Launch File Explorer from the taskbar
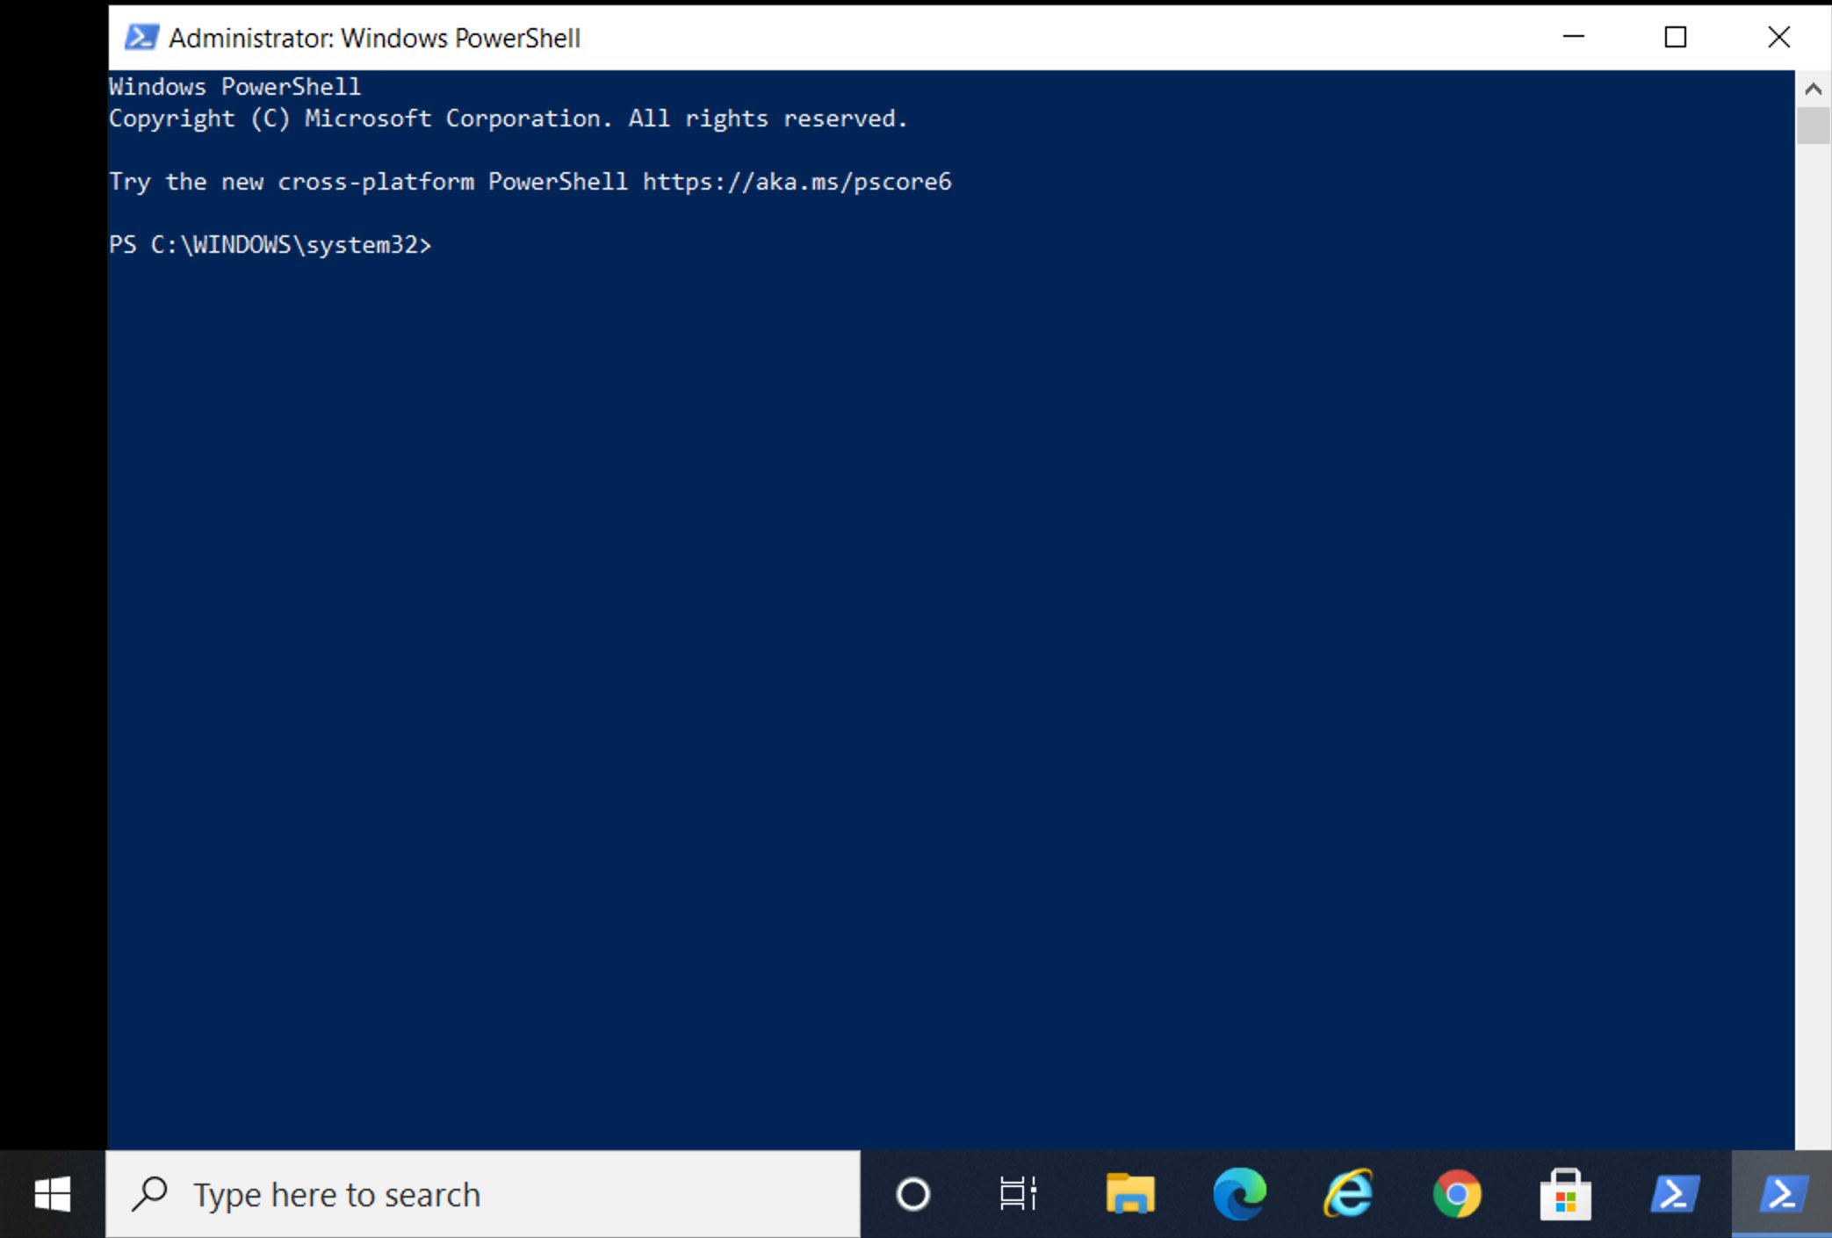 pyautogui.click(x=1129, y=1194)
